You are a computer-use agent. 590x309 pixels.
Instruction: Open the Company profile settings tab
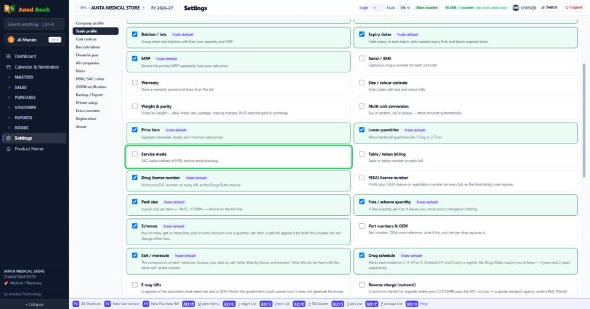tap(96, 23)
